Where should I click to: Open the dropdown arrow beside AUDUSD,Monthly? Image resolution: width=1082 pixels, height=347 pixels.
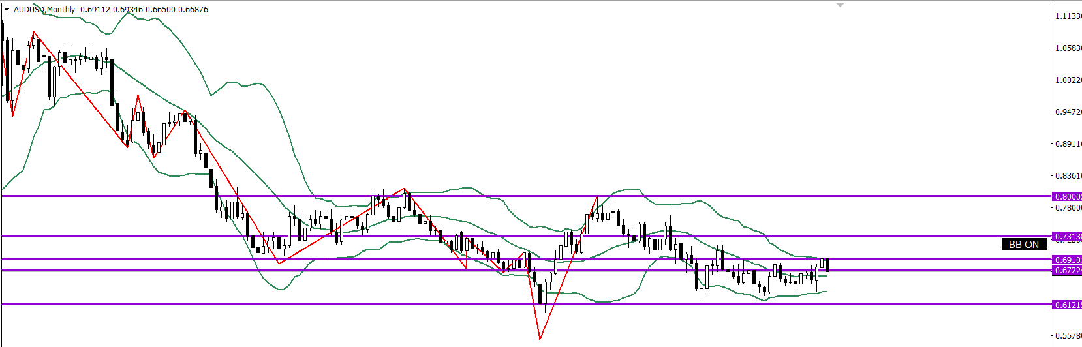pyautogui.click(x=7, y=10)
